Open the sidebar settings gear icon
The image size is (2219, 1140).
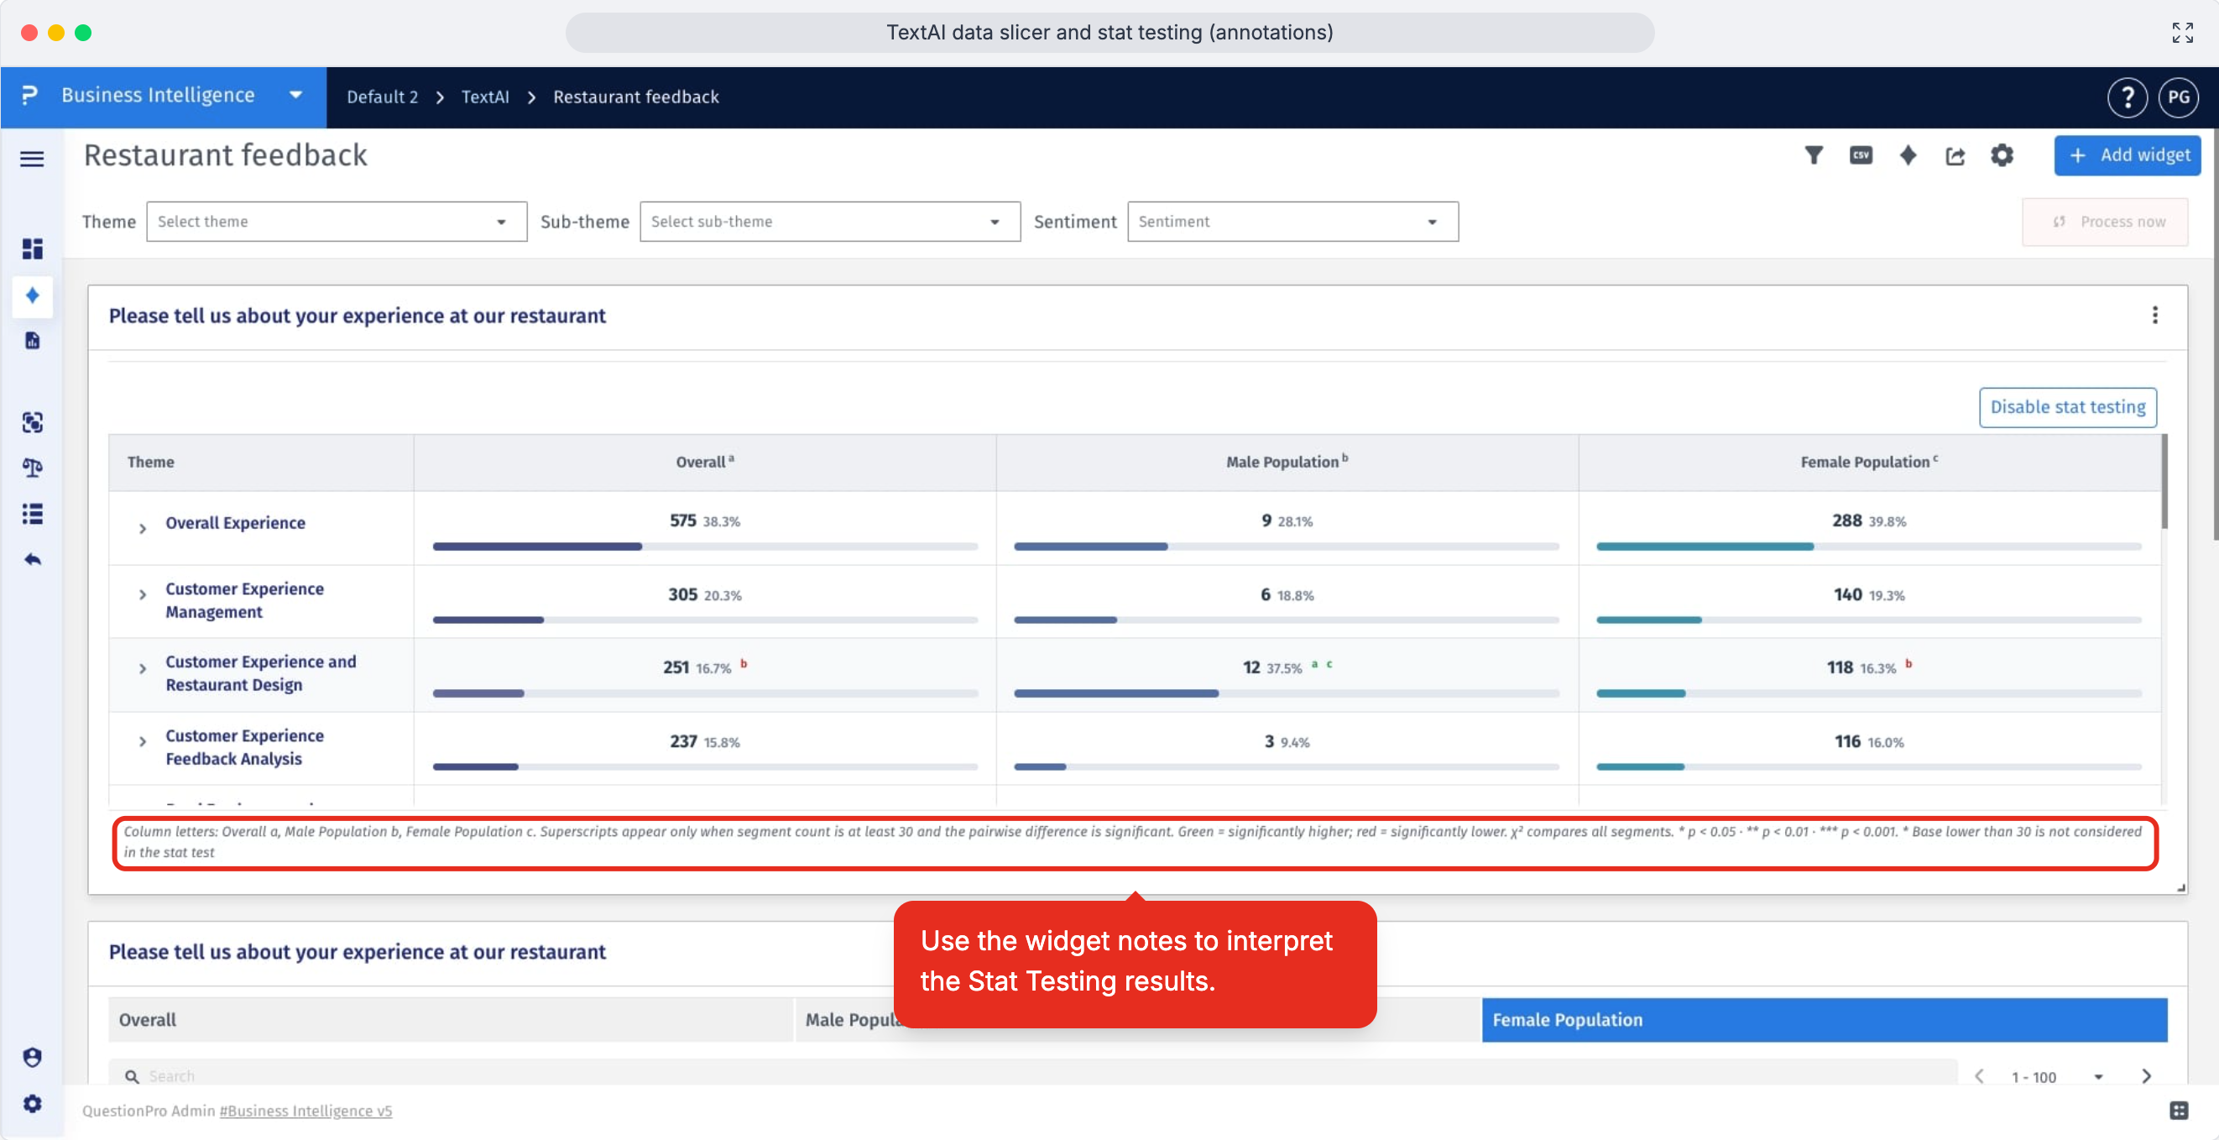coord(32,1103)
